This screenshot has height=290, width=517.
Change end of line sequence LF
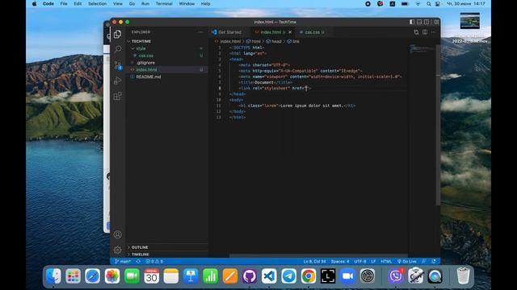pos(373,261)
